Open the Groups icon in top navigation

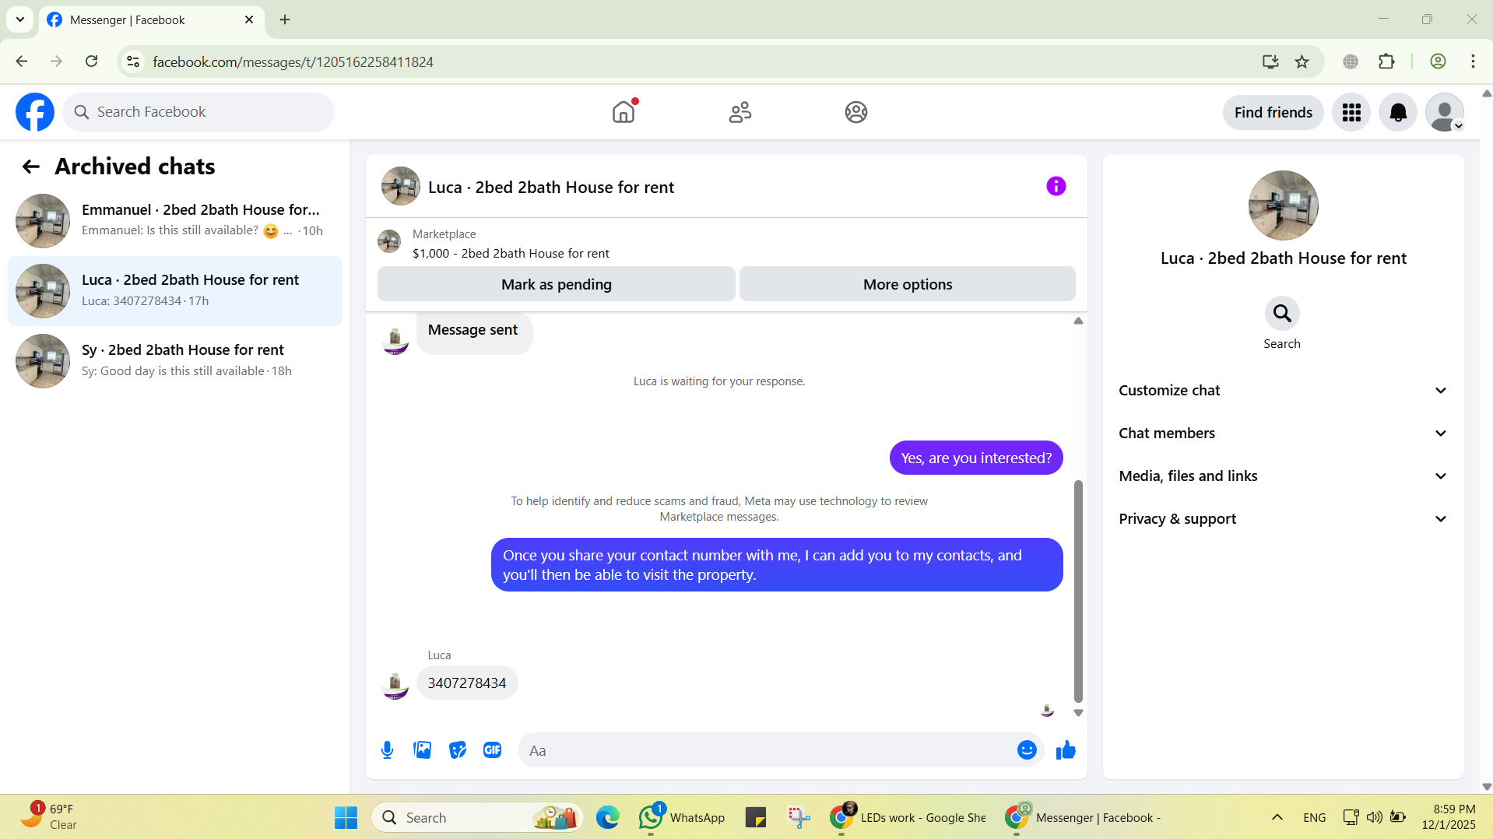pyautogui.click(x=856, y=112)
